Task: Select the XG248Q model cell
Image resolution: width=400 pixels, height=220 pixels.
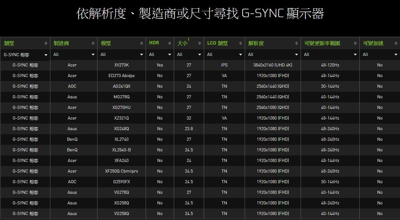Action: pyautogui.click(x=121, y=129)
